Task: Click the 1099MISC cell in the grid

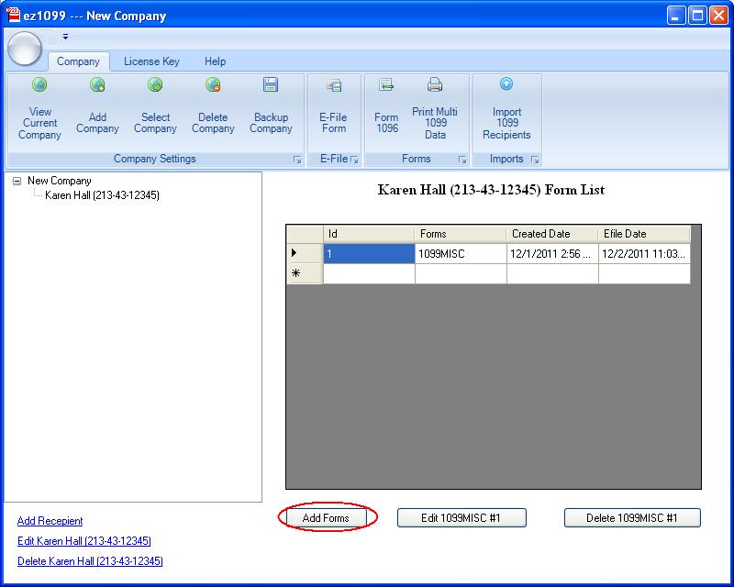Action: tap(461, 254)
